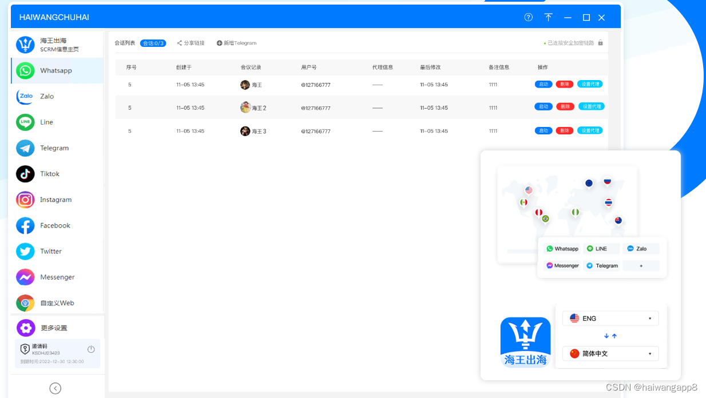Open the 海王出海 SCRM home page
Image resolution: width=706 pixels, height=398 pixels.
pyautogui.click(x=57, y=45)
